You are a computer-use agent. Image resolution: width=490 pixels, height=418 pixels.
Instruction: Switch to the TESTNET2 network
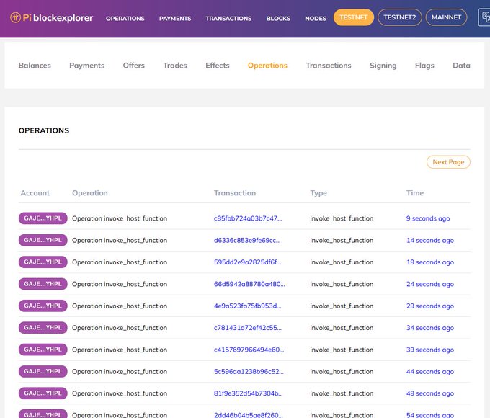pos(400,17)
